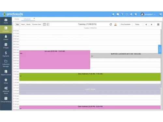Open the Patient module in the sidebar
163x122 pixels.
(x=6, y=37)
